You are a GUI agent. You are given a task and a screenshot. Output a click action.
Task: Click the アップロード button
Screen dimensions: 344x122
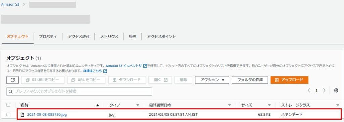pyautogui.click(x=290, y=80)
